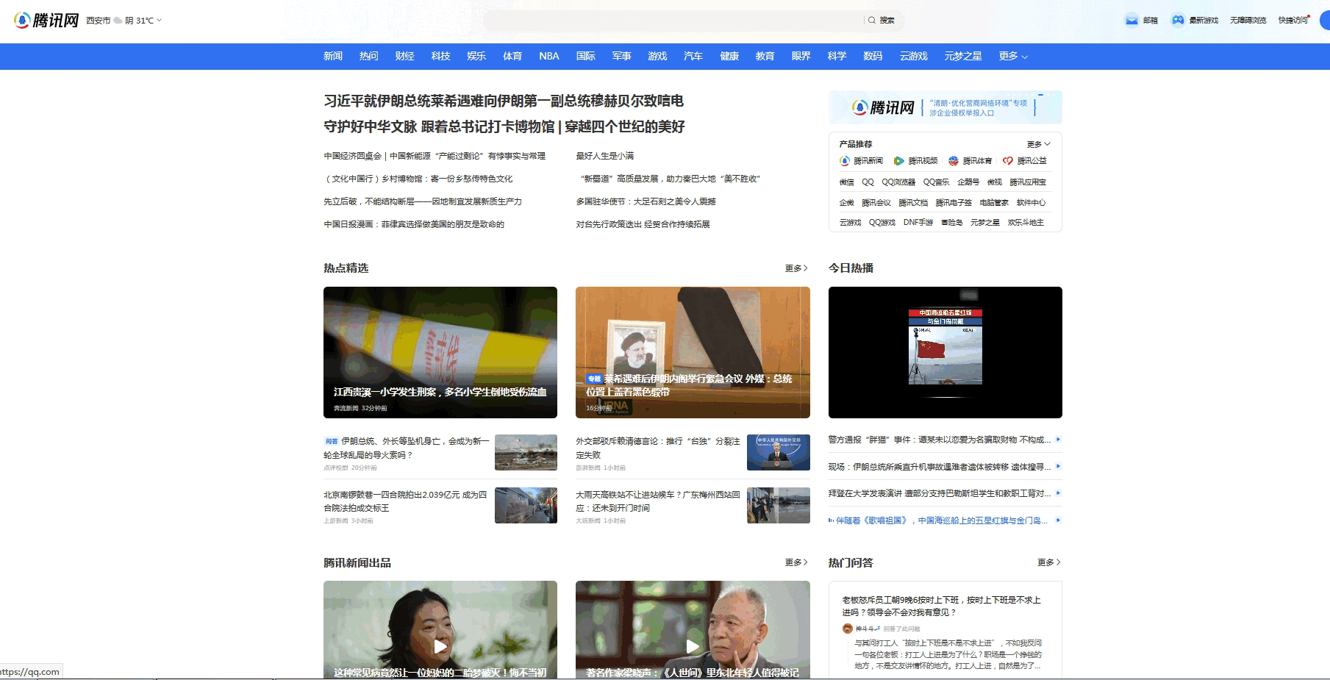Click the weather cloud icon near 西安市

click(118, 21)
